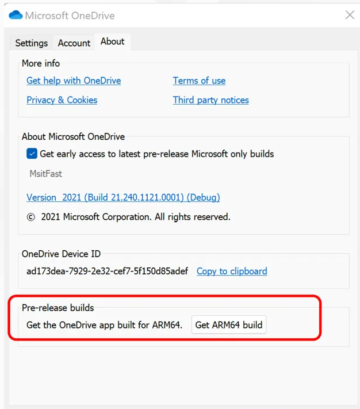Click the MsitFast ring label
360x409 pixels.
point(46,174)
